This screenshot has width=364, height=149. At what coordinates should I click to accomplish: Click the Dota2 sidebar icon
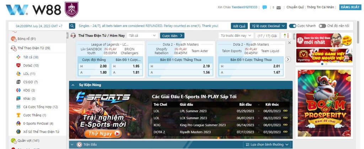(18, 65)
